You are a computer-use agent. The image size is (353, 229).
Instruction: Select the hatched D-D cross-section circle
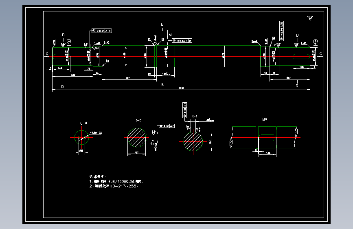137,137
